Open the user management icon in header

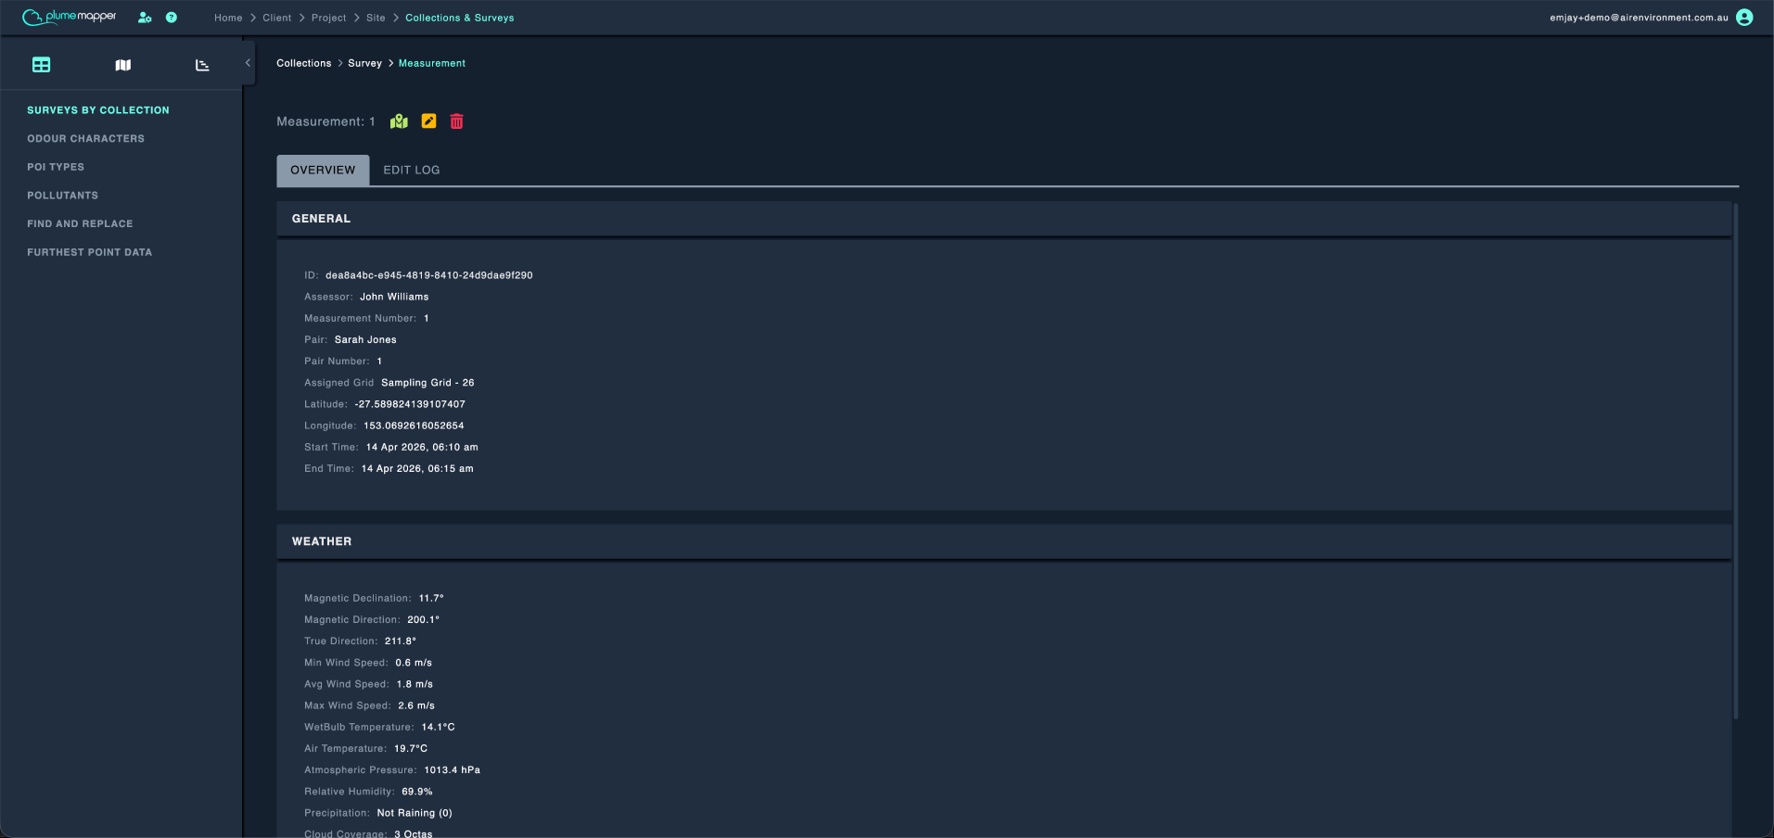(x=145, y=18)
